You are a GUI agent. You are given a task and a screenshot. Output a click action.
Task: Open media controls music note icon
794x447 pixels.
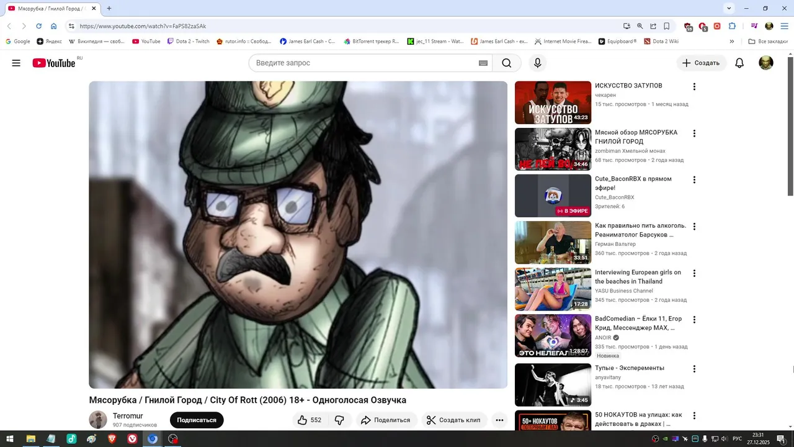pyautogui.click(x=754, y=26)
